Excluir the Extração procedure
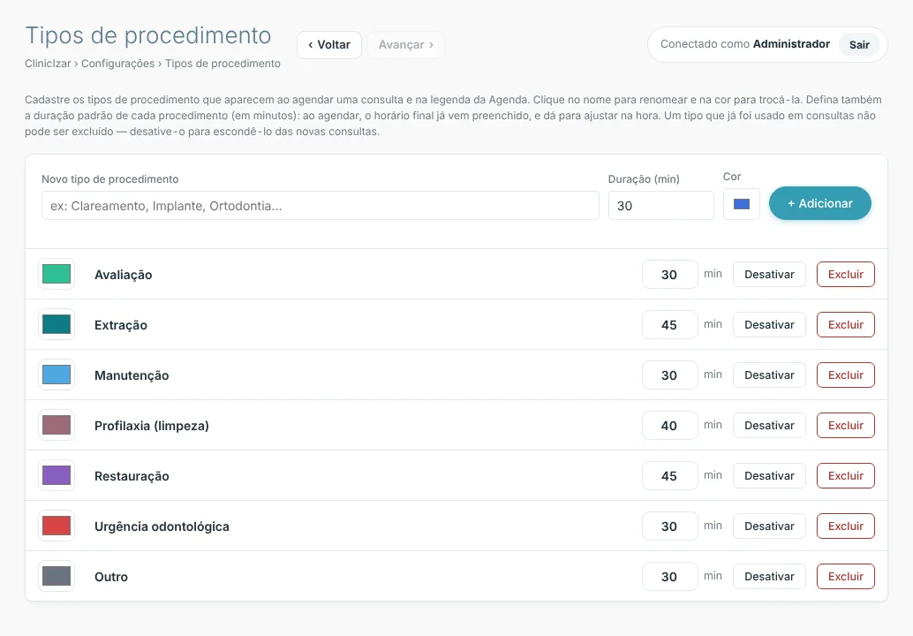The width and height of the screenshot is (913, 636). coord(846,324)
